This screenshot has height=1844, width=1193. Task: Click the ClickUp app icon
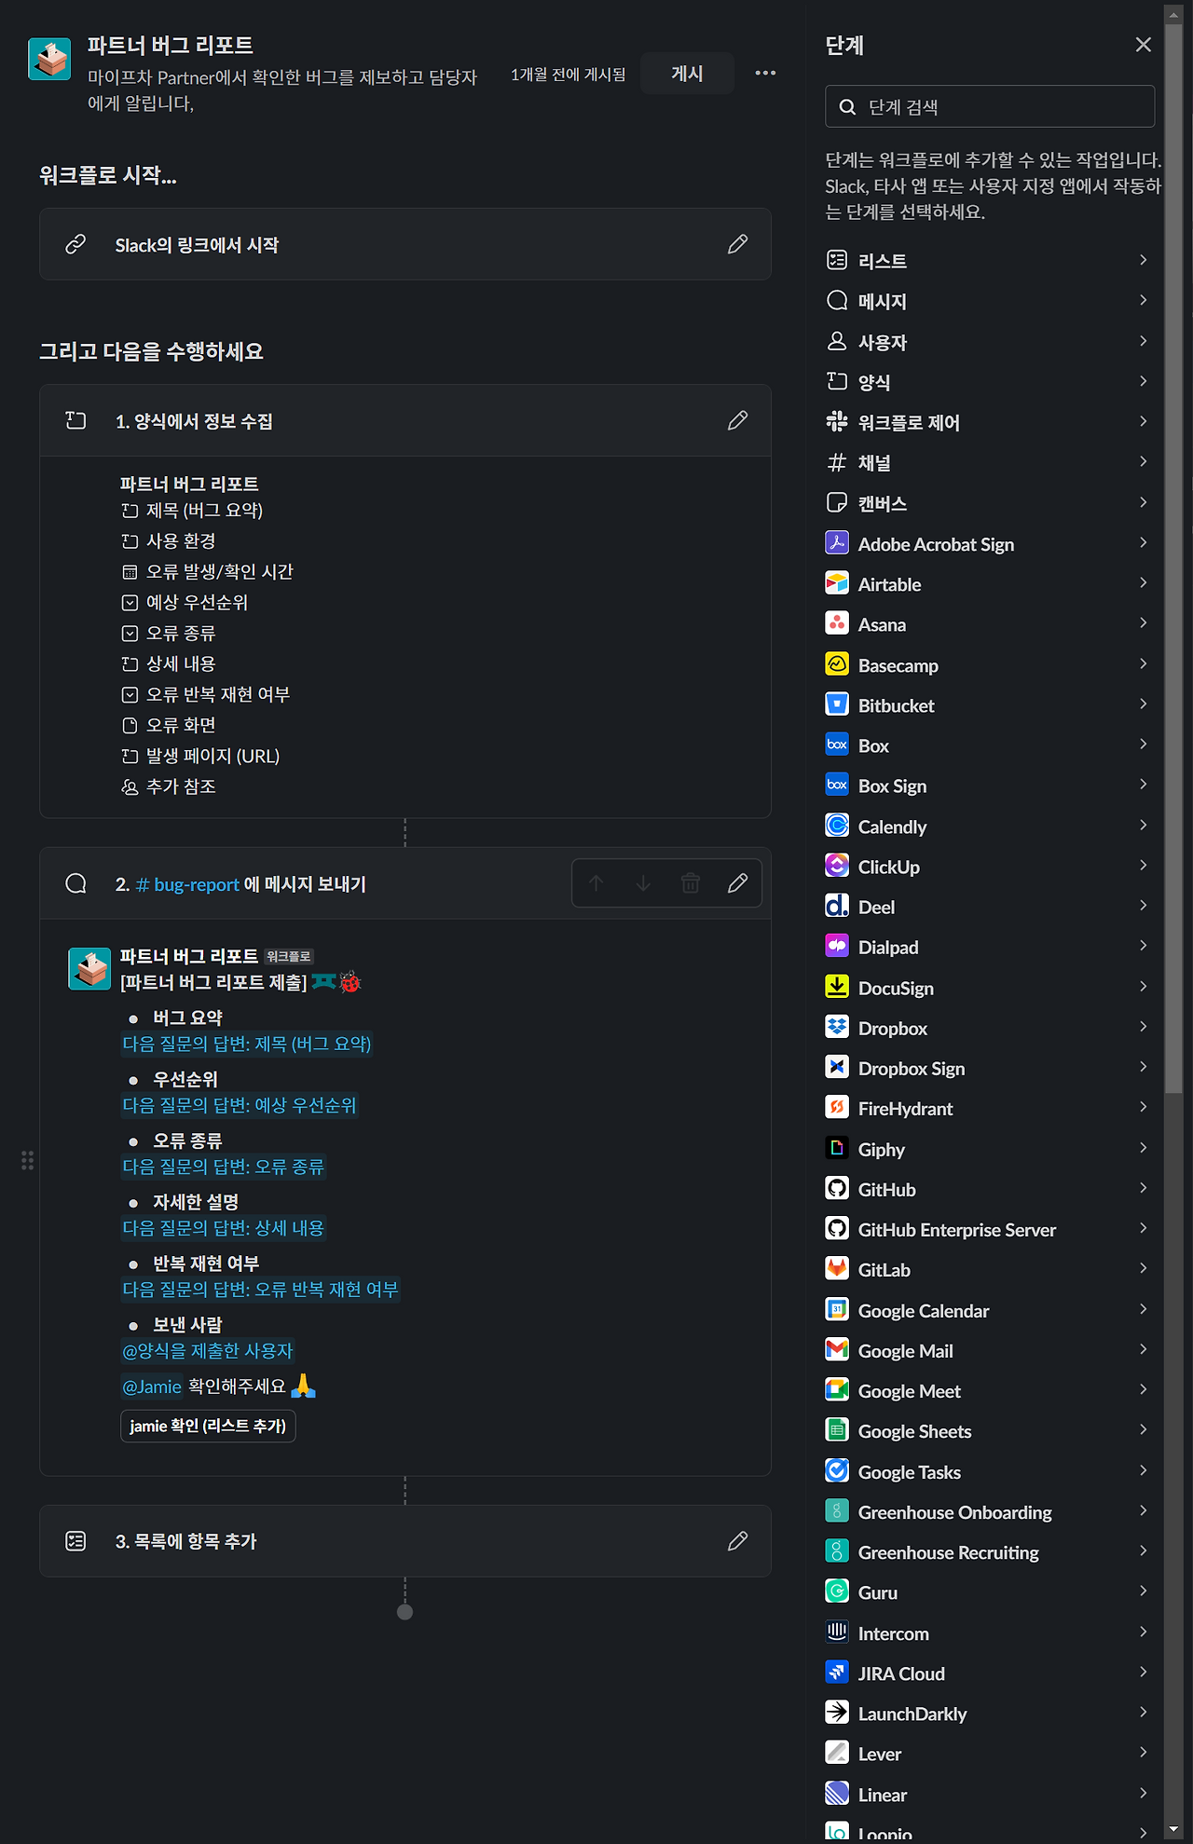837,866
